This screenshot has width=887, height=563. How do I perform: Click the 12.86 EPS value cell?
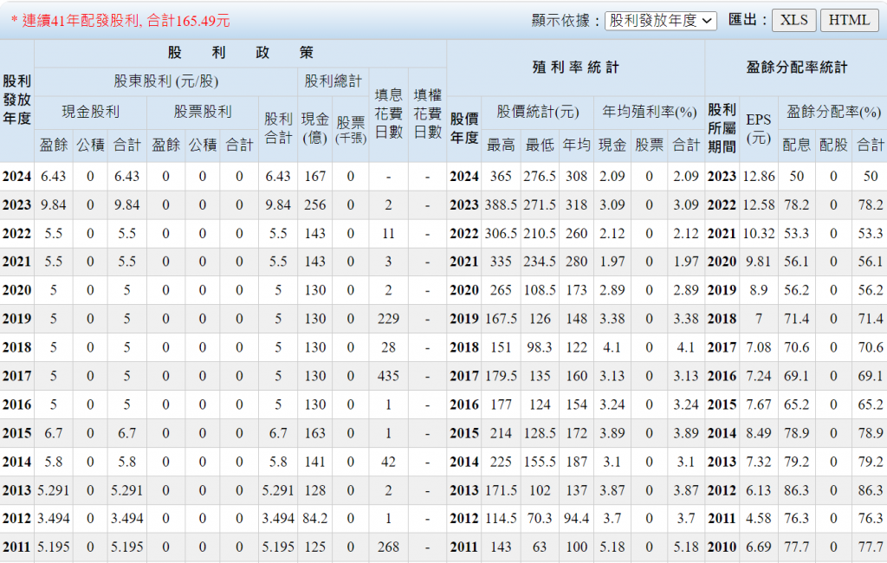click(x=758, y=177)
